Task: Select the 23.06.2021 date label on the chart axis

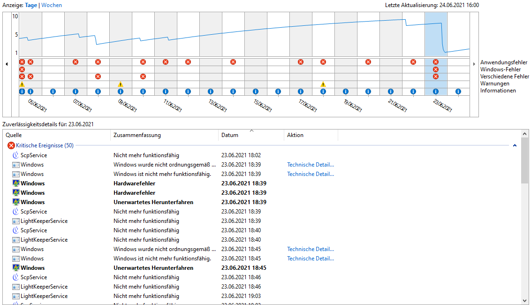Action: (442, 106)
